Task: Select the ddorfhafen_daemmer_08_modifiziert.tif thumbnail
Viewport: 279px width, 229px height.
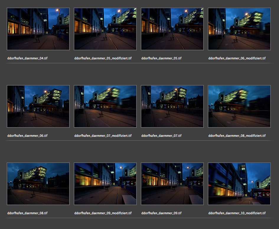Action: click(x=239, y=106)
